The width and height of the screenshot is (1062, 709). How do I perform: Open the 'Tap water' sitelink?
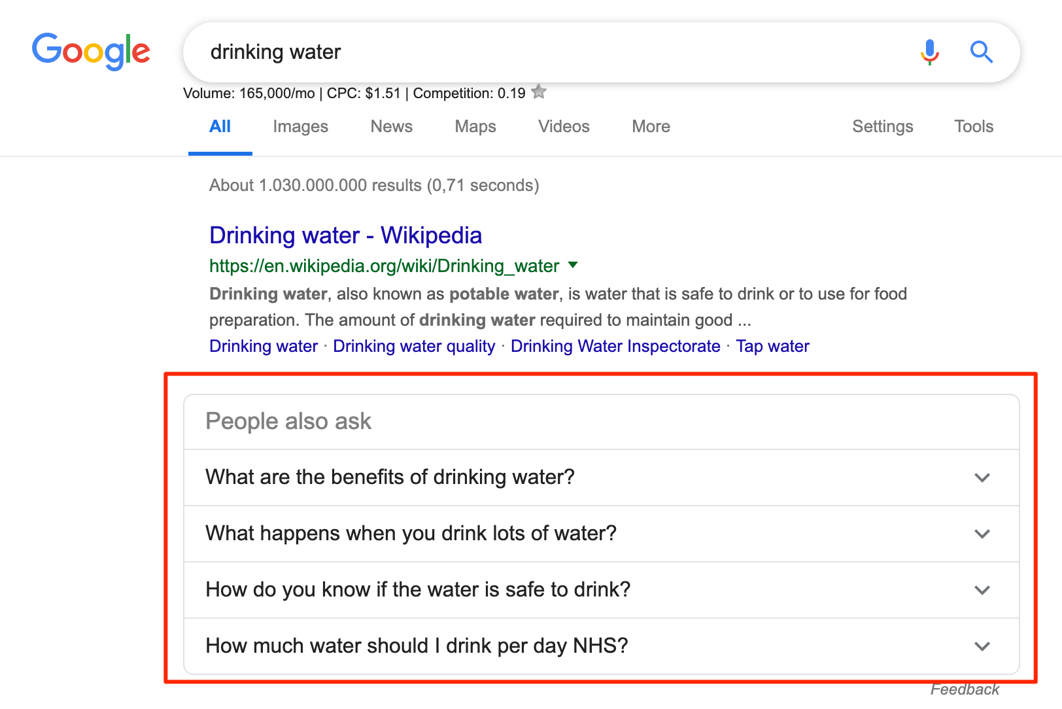coord(773,346)
